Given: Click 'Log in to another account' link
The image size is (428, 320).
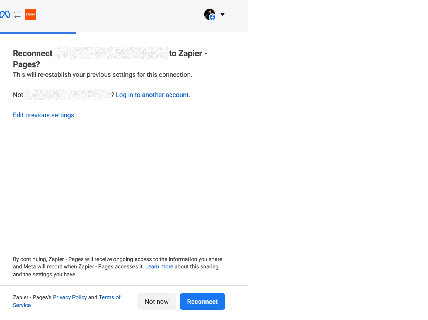Looking at the screenshot, I should pos(153,95).
